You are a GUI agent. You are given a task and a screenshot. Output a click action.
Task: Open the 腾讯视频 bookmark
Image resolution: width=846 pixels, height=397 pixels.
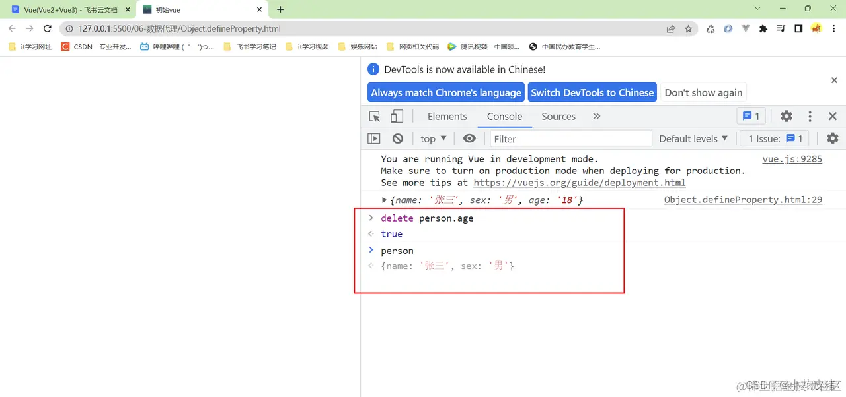point(484,47)
